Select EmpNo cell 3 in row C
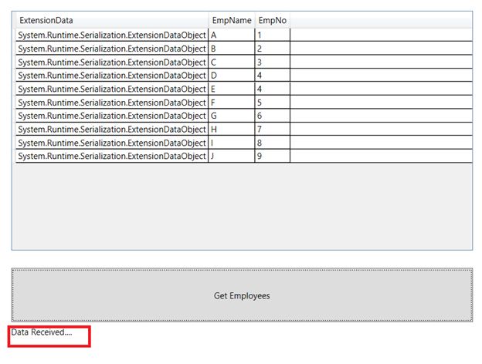Screen dimensions: 482x364 click(273, 62)
